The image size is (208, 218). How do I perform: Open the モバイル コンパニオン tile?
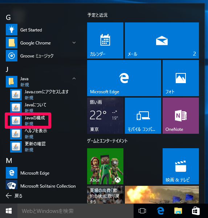(x=143, y=116)
